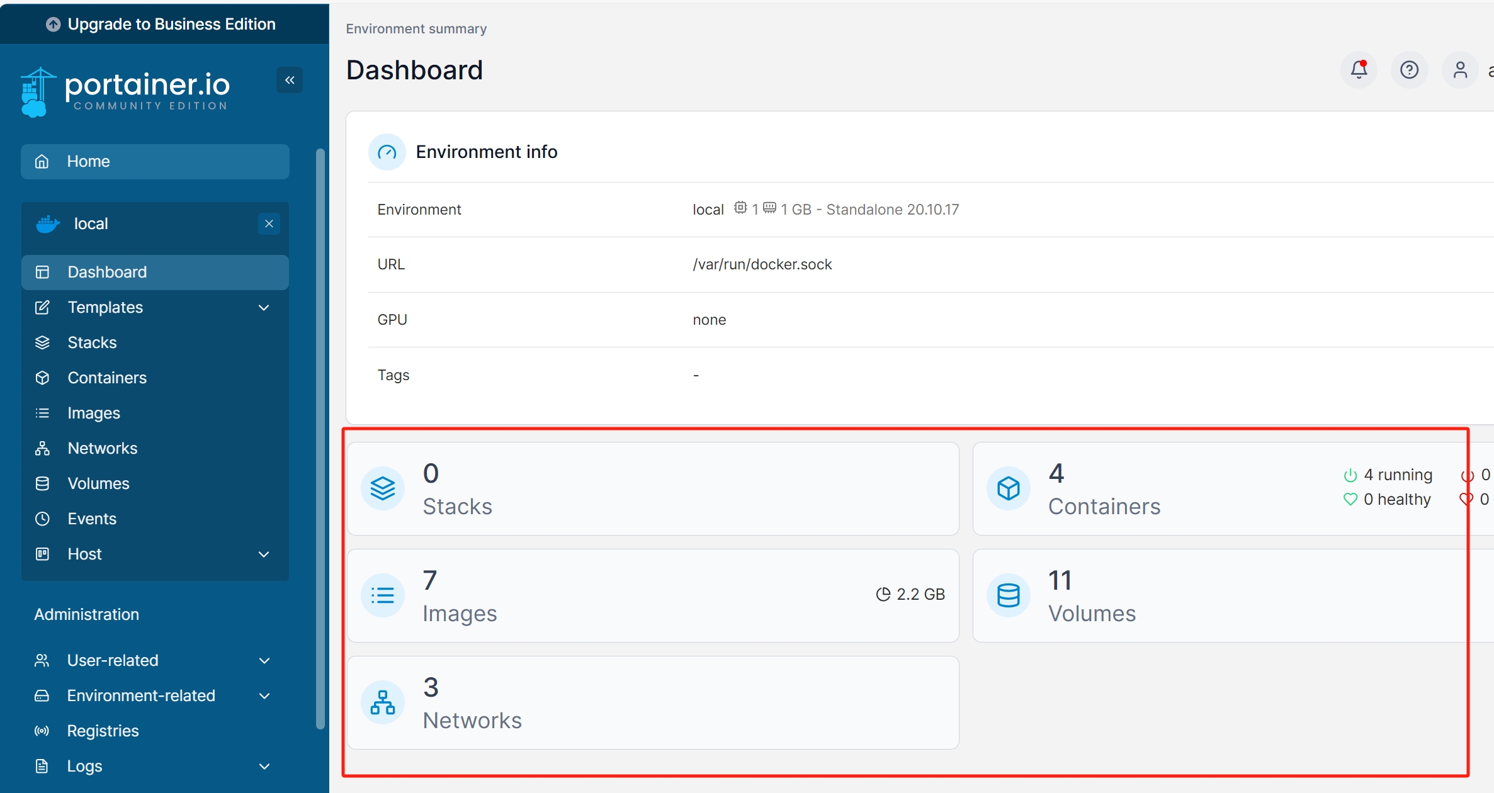Click the sidebar vertical scrollbar
1494x793 pixels.
click(x=320, y=438)
